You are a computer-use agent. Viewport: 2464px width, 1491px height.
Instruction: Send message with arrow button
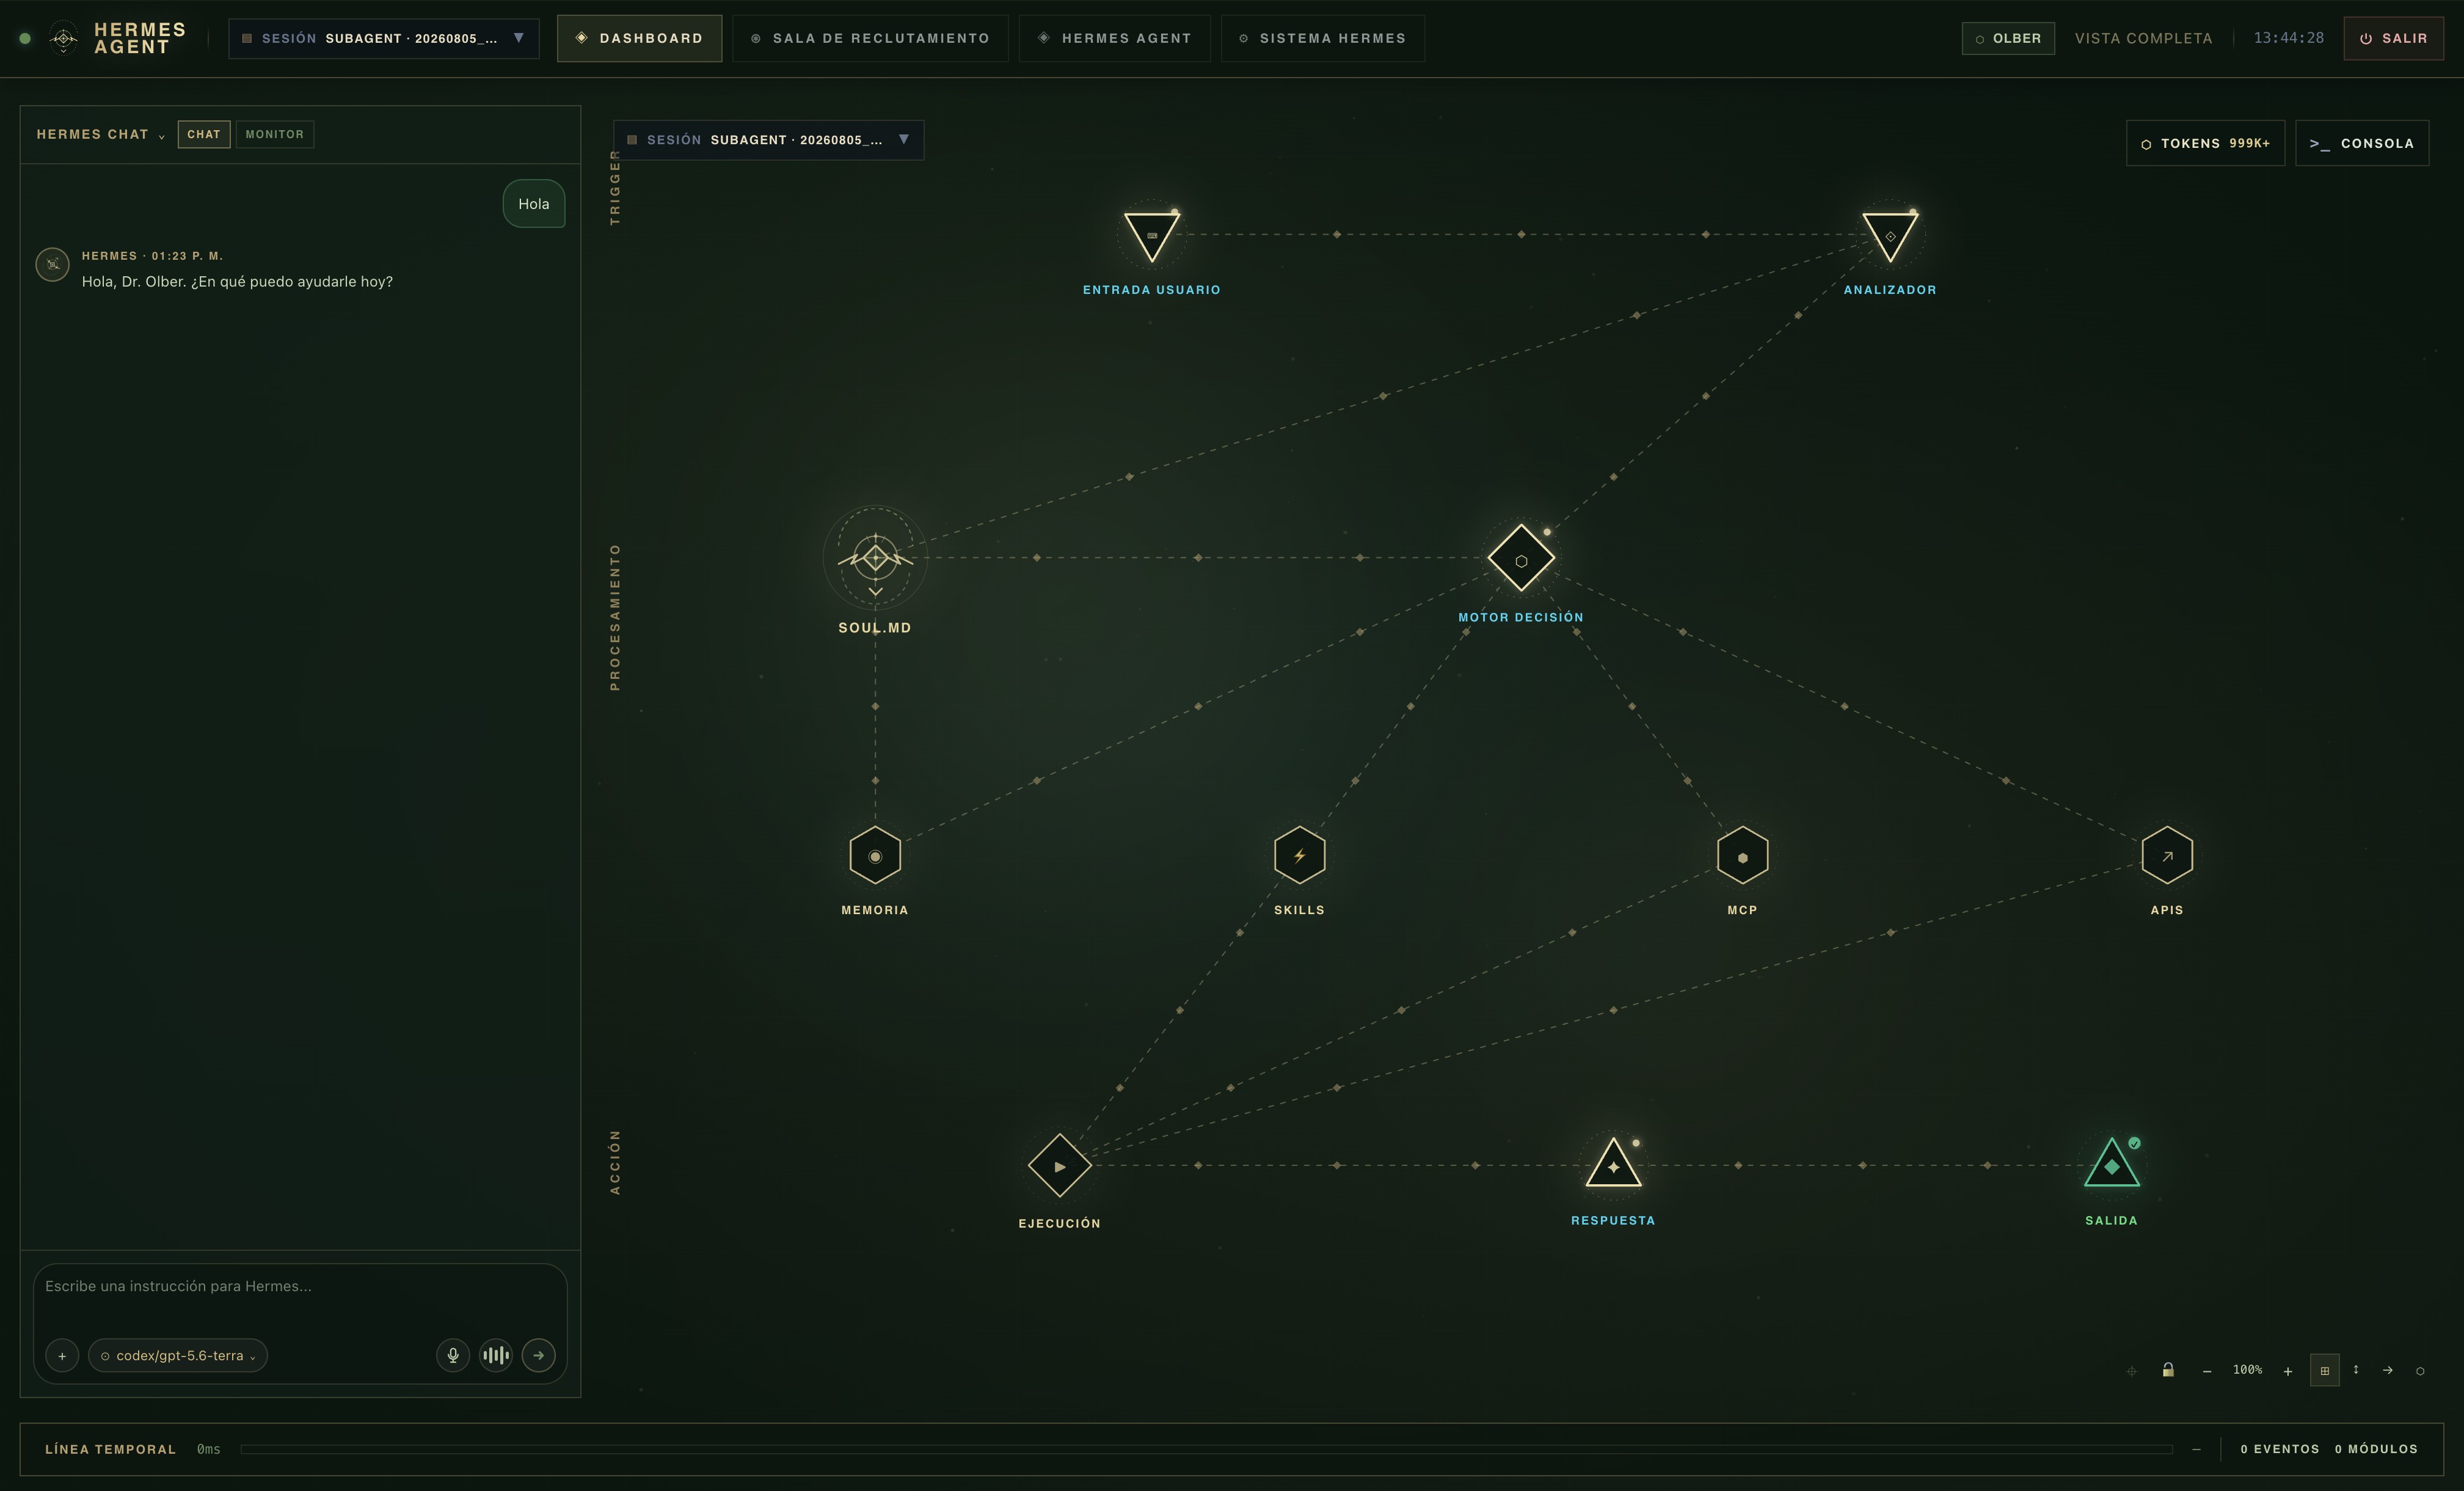click(x=539, y=1355)
